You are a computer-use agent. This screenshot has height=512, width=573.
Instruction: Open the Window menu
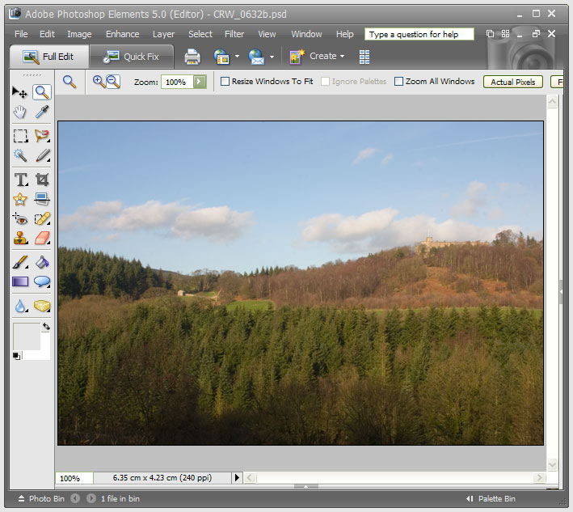pos(306,34)
